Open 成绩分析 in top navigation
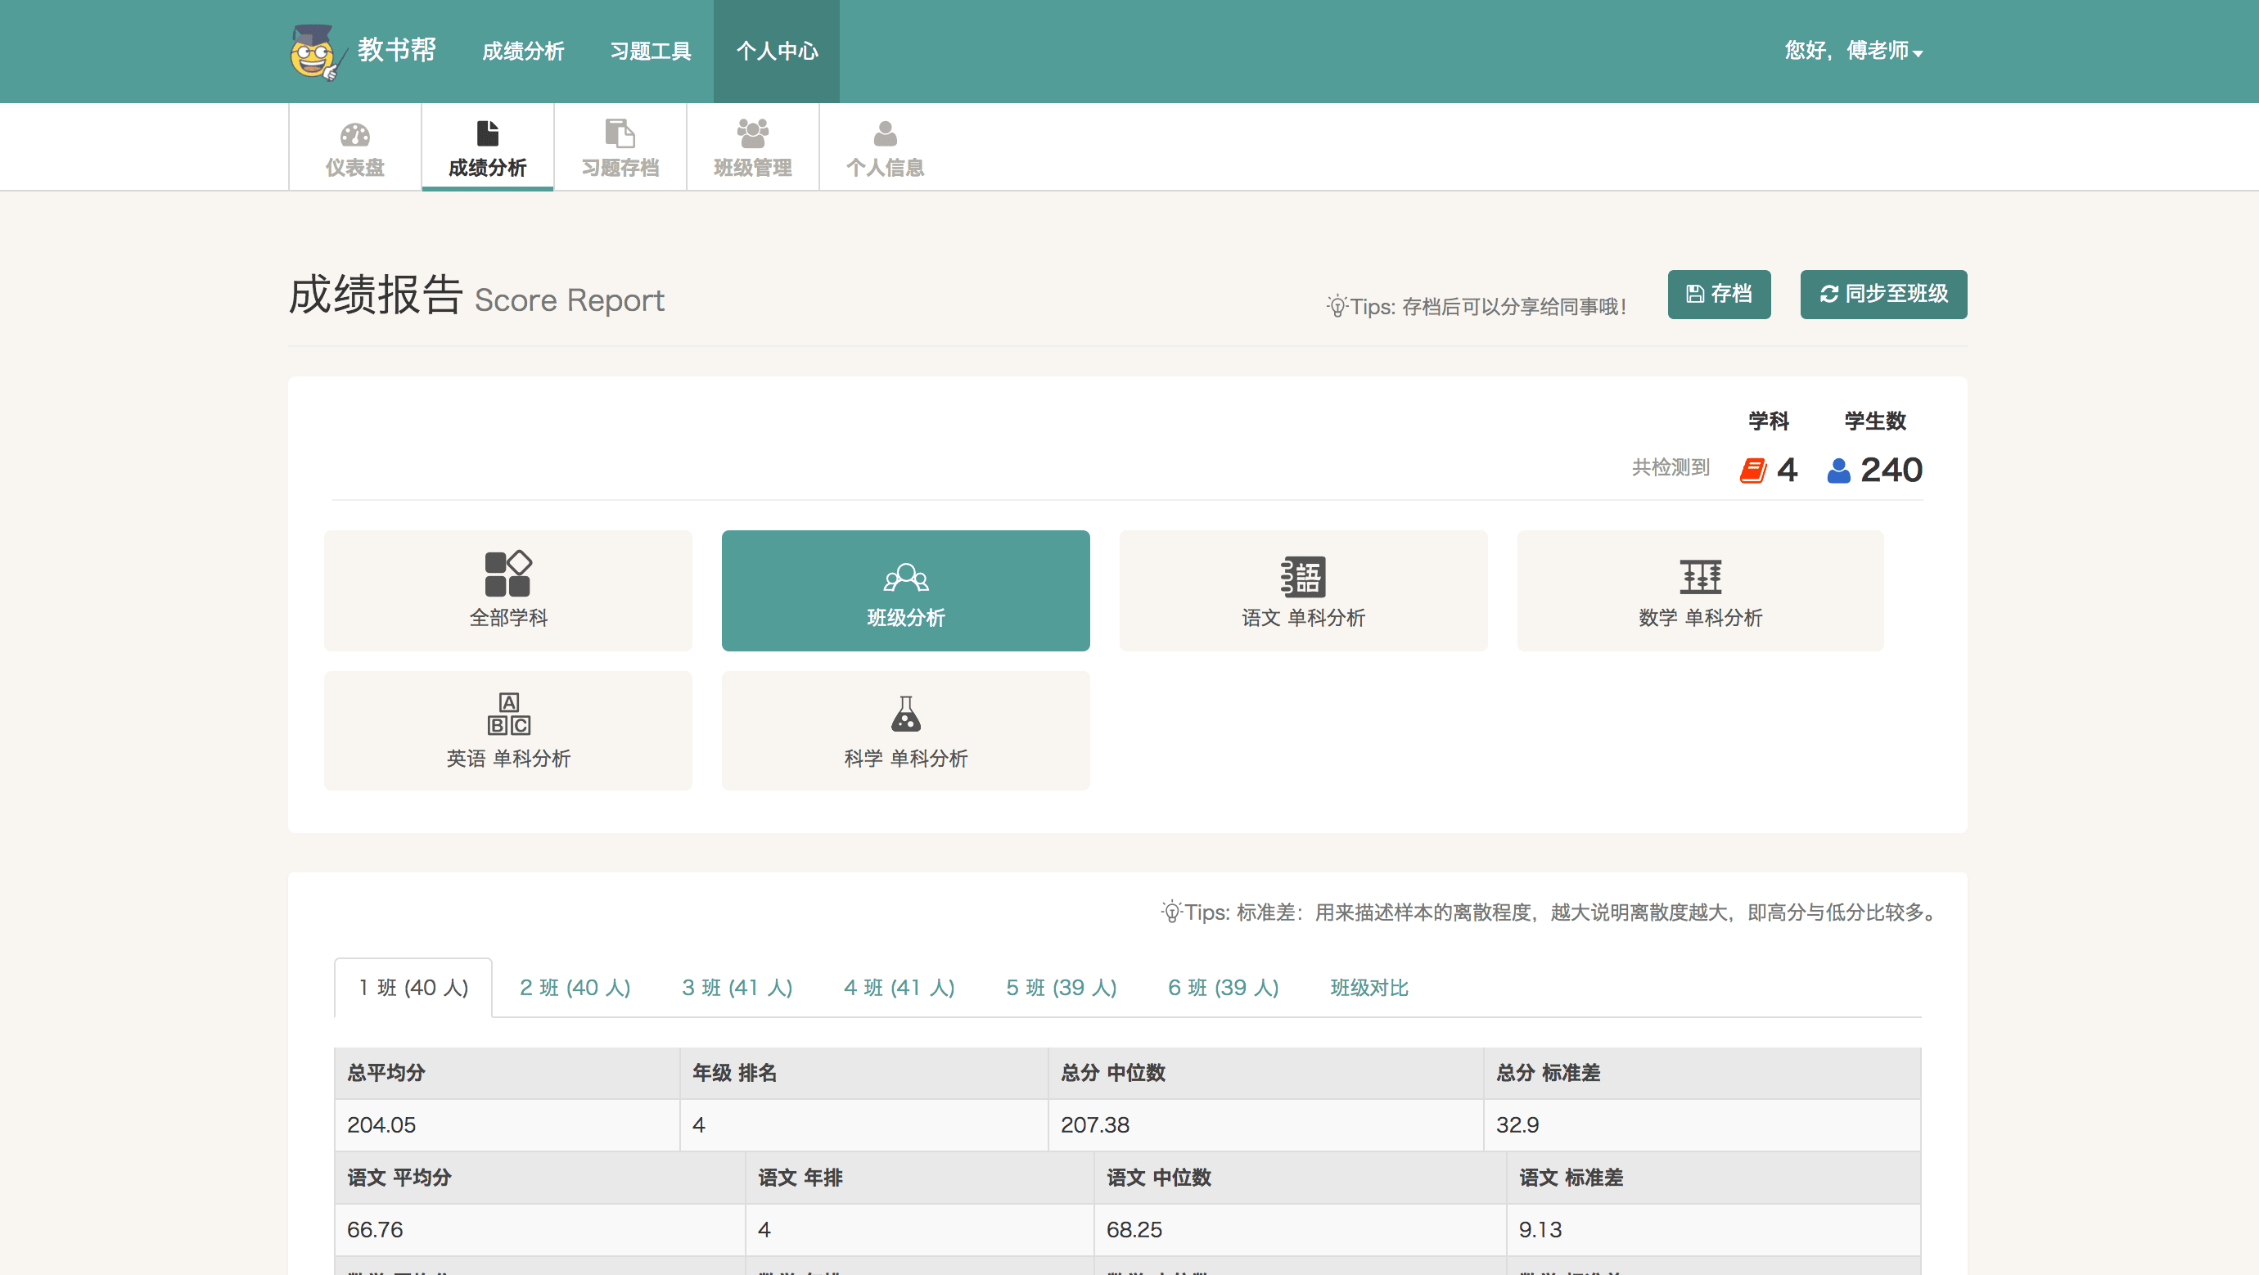 pyautogui.click(x=523, y=51)
